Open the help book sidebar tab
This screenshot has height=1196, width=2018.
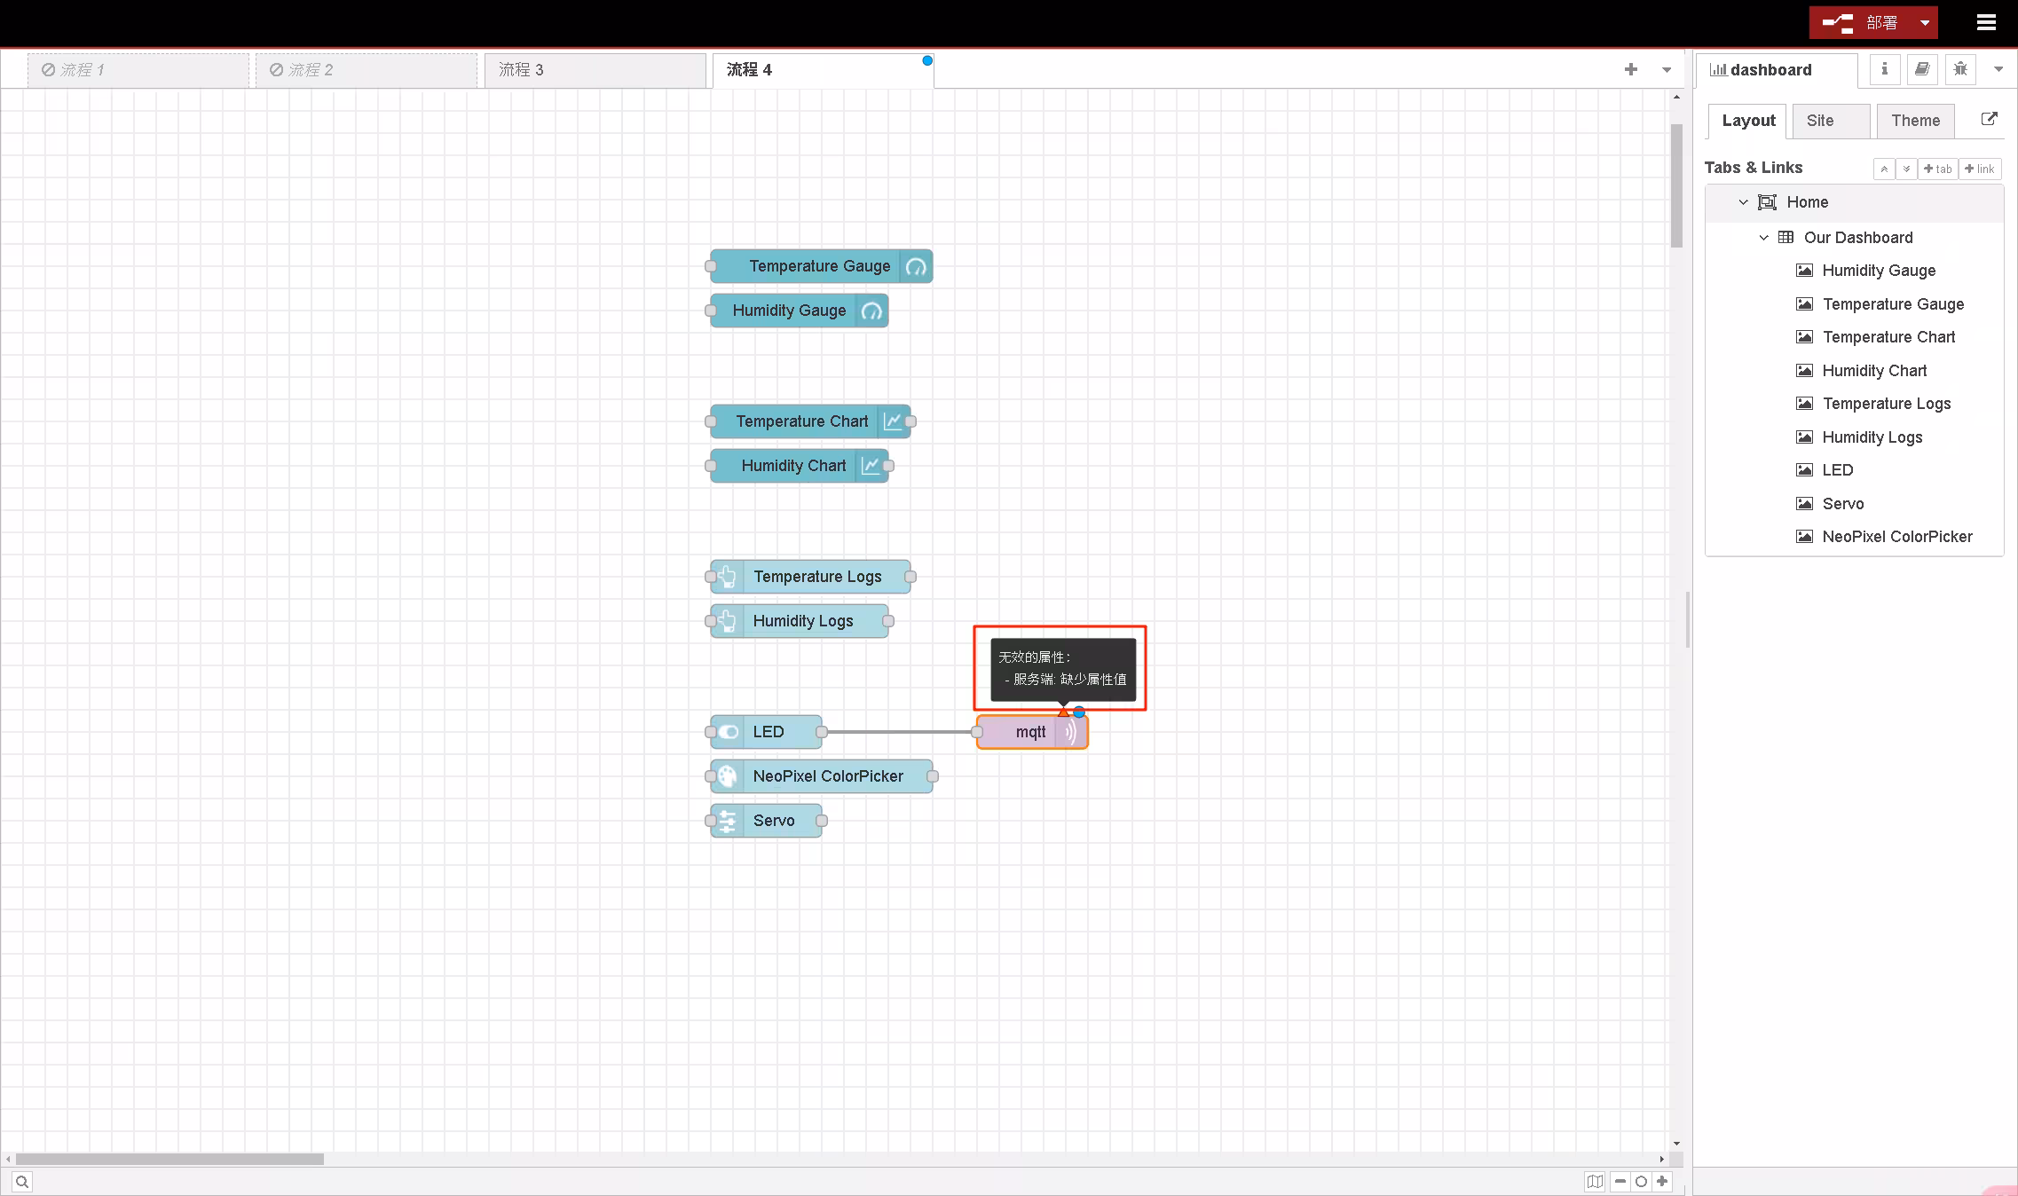point(1922,69)
